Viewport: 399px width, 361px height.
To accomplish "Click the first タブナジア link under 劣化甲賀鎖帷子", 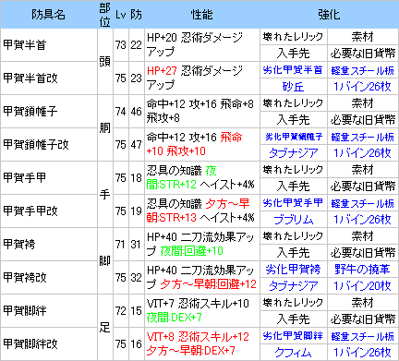I will [293, 153].
